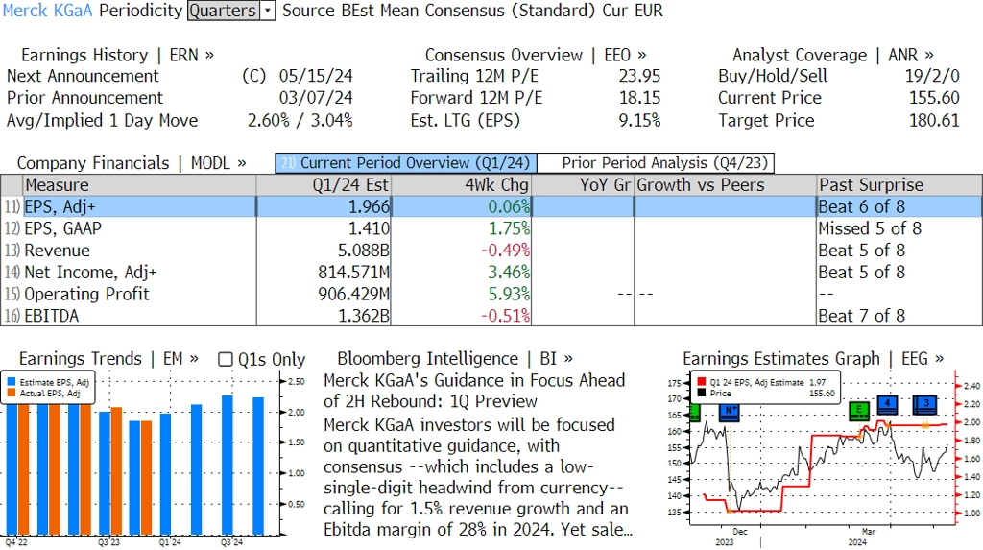Click the 5.088B Revenue estimate value

[364, 251]
